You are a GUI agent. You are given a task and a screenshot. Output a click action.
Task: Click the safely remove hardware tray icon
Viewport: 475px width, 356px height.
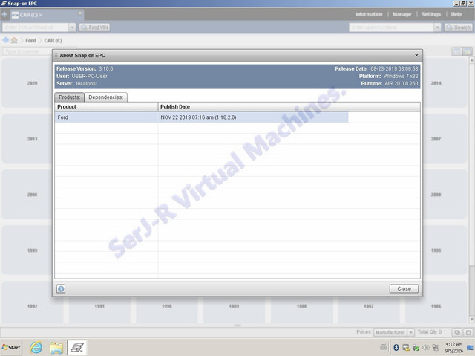(416, 348)
